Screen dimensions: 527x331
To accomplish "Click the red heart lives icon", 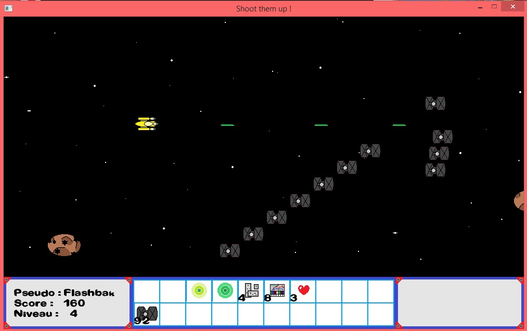I will (x=304, y=289).
